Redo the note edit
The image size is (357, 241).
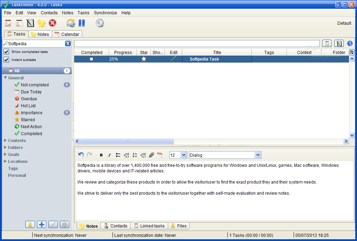tap(90, 155)
